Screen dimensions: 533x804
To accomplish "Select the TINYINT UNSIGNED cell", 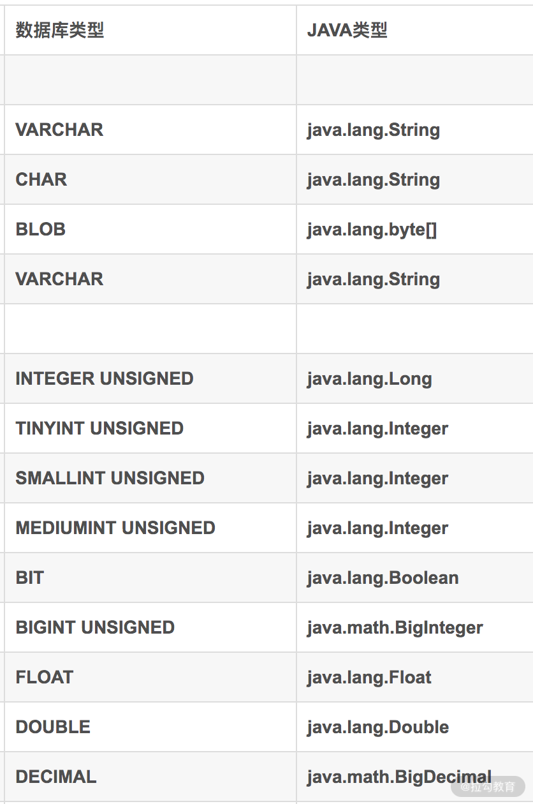I will pos(99,428).
